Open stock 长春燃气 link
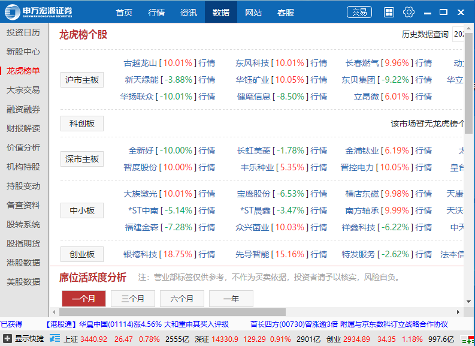 tap(362, 63)
